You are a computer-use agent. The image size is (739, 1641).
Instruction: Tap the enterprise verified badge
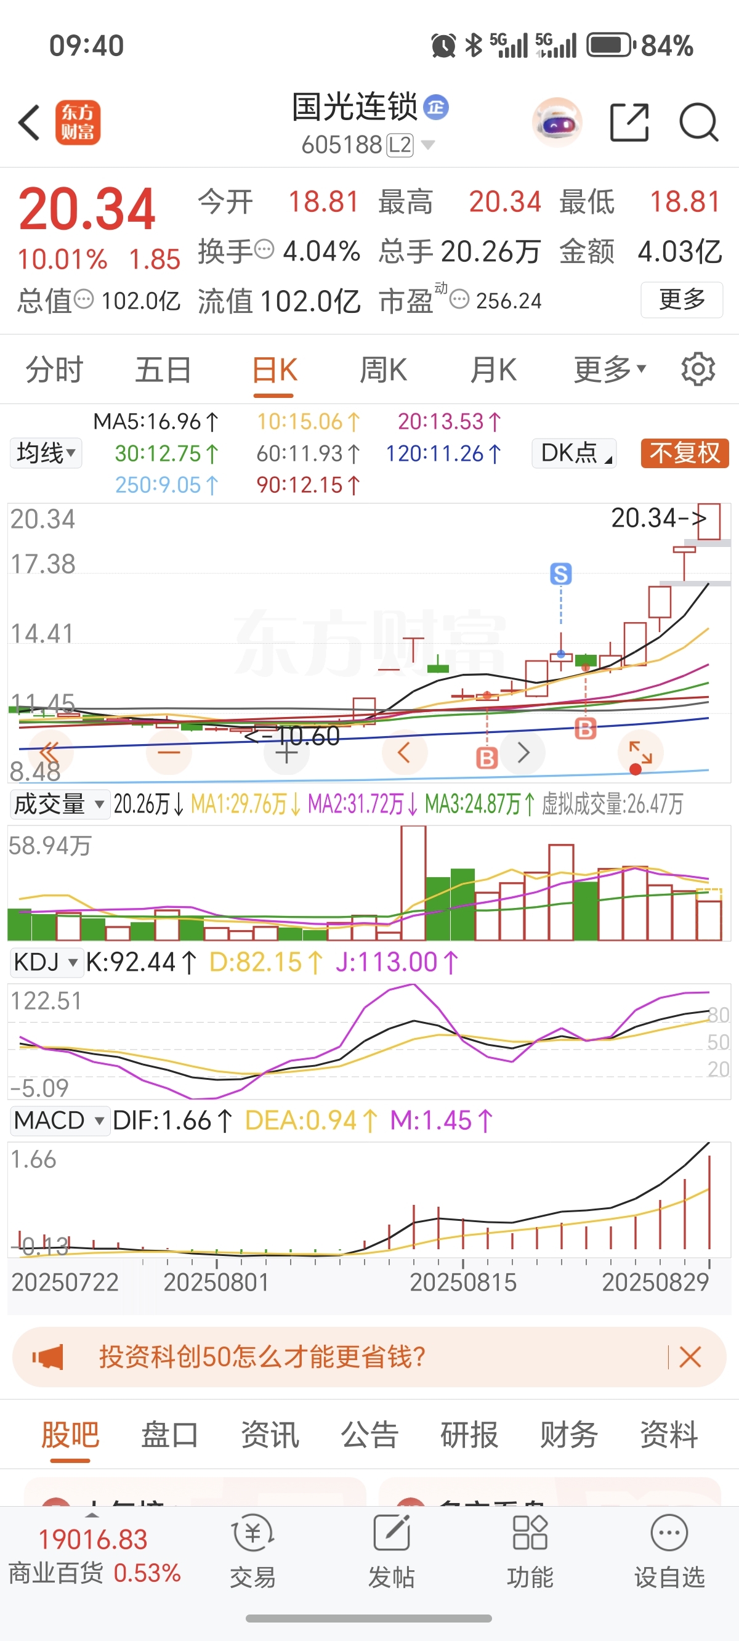pyautogui.click(x=437, y=107)
